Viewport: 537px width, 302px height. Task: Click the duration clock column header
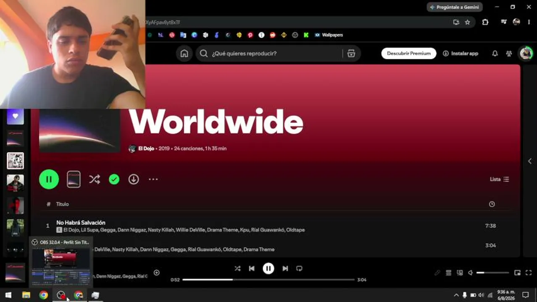pyautogui.click(x=492, y=204)
